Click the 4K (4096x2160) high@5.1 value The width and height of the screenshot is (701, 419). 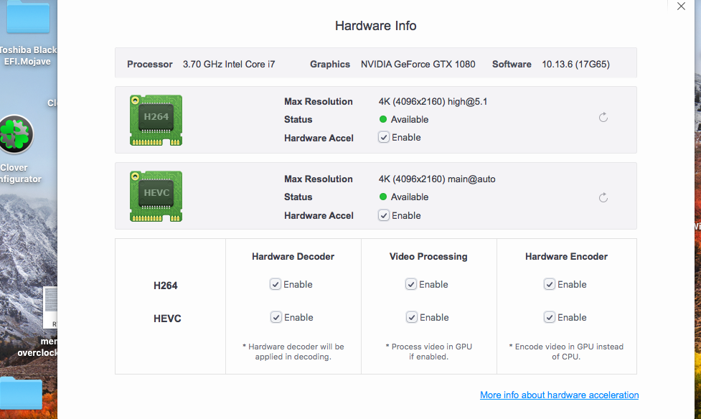click(433, 101)
